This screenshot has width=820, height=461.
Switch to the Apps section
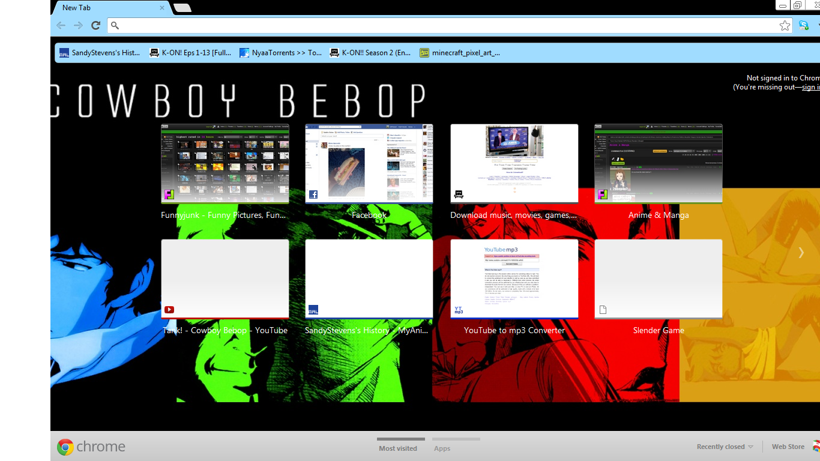click(x=442, y=448)
